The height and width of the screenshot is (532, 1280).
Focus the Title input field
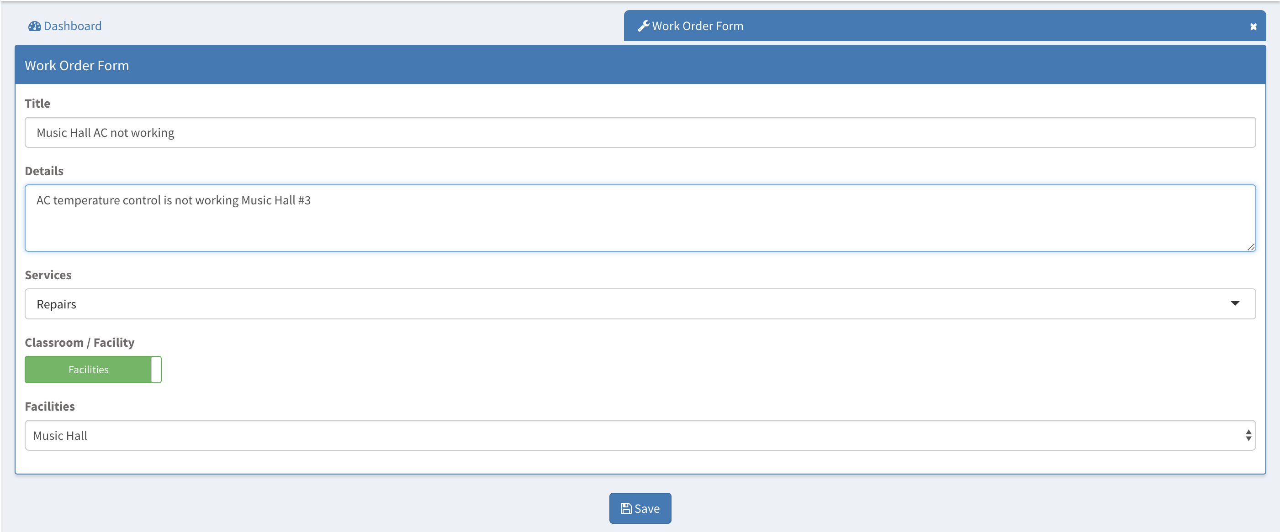[x=640, y=132]
